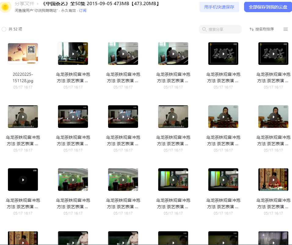Click the 订阅 subscribe link
Image resolution: width=292 pixels, height=245 pixels.
(83, 11)
